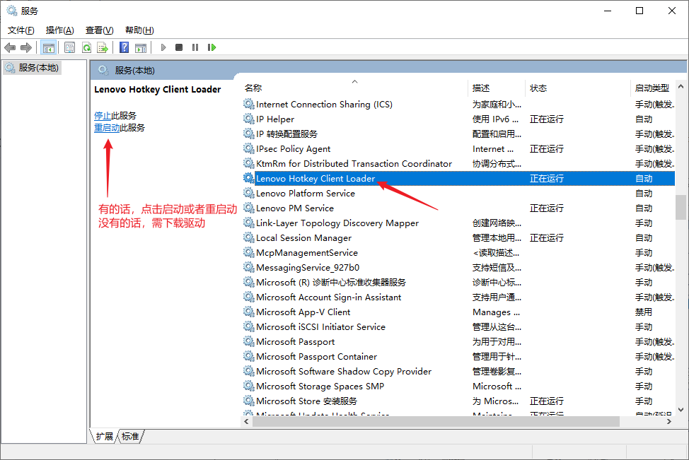
Task: Click the vertical scrollbar down arrow
Action: [681, 410]
